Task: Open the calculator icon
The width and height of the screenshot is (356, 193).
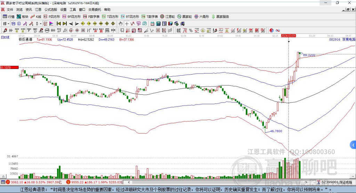Action: tap(158, 24)
